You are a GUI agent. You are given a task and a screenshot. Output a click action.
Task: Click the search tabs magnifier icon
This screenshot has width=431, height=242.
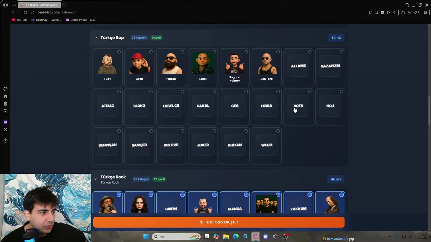(x=407, y=5)
